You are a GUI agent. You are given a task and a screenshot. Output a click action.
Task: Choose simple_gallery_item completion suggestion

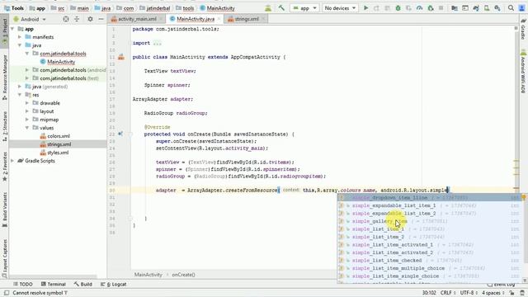[430, 221]
